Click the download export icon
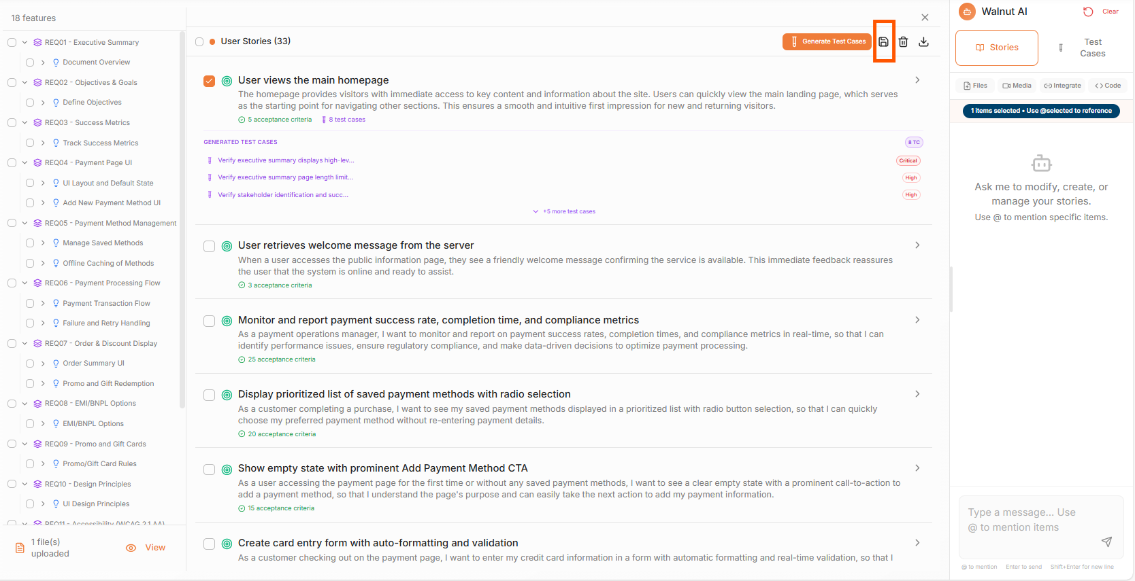1135x581 pixels. [x=923, y=42]
